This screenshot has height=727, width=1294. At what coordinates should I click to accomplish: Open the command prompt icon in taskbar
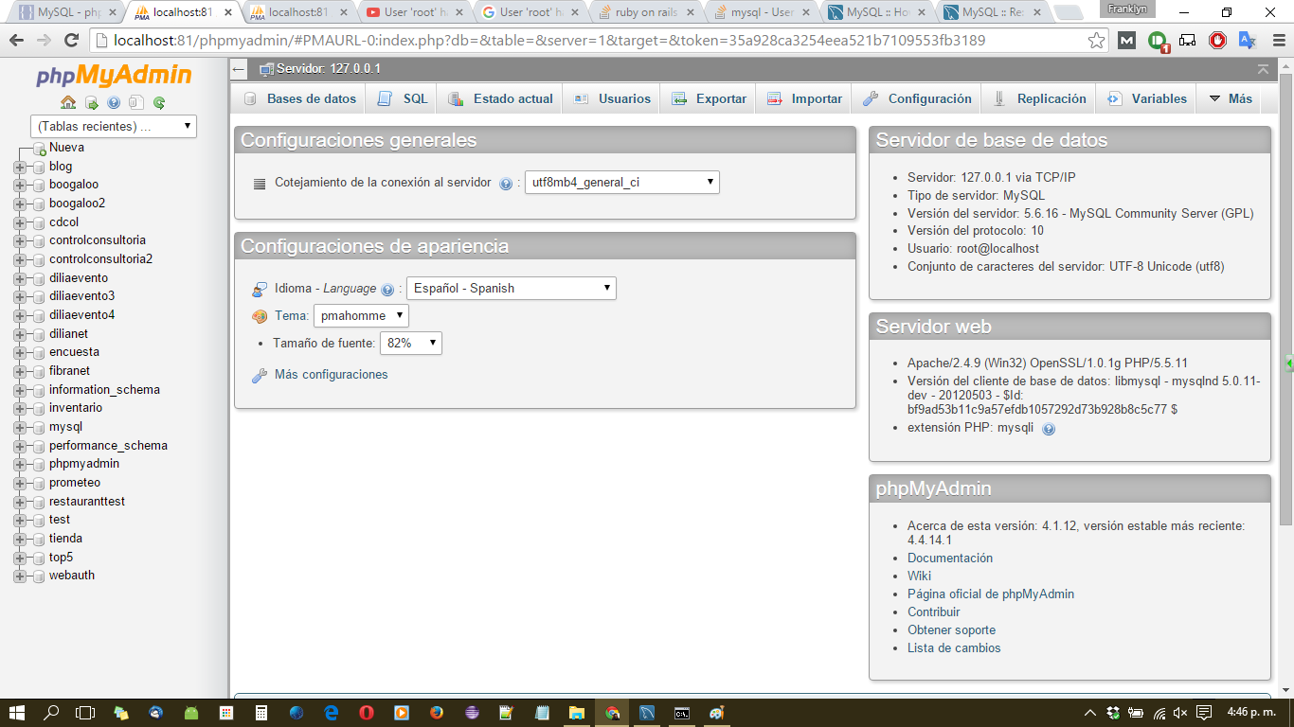[x=682, y=713]
